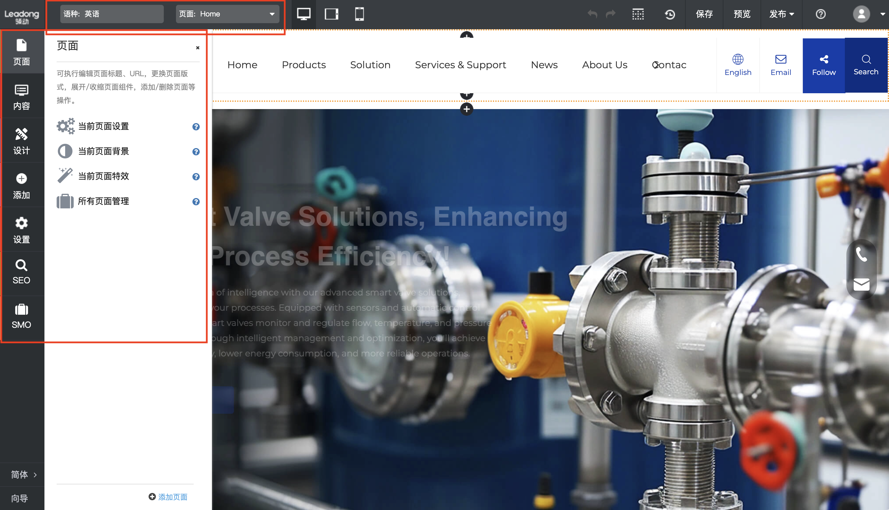Open 当前页面设置 current page settings
889x510 pixels.
(x=103, y=126)
